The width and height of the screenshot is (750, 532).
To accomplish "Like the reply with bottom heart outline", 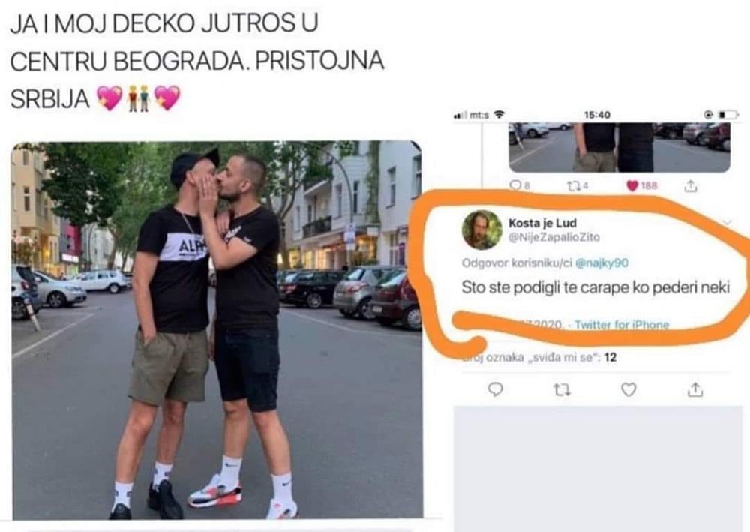I will pos(628,390).
